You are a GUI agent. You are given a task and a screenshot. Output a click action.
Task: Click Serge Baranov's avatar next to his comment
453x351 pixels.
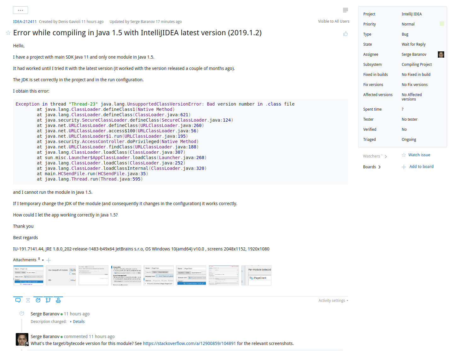point(22,339)
